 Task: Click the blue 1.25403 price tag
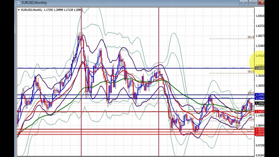click(x=260, y=95)
